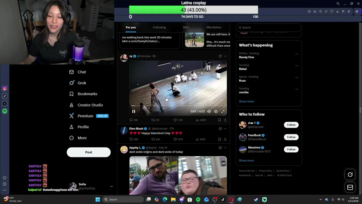Screen dimensions: 362x204
Task: Open File Explorer from taskbar
Action: tap(173, 199)
